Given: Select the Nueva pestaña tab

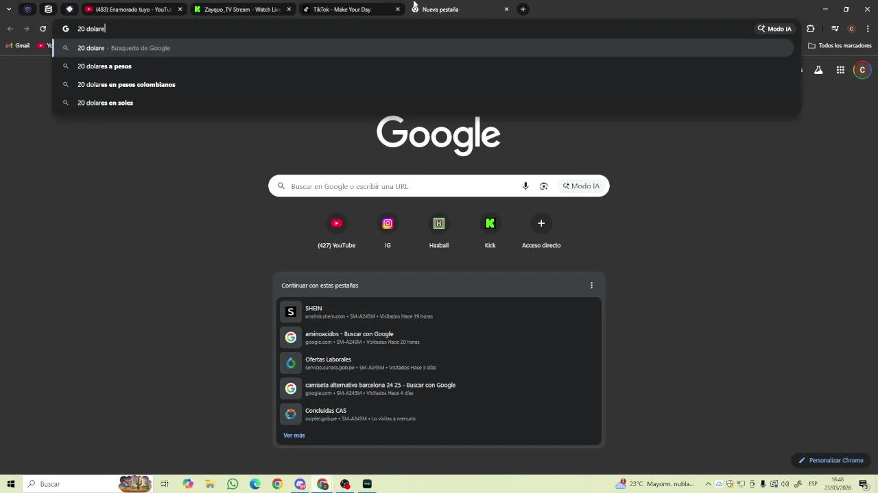Looking at the screenshot, I should click(461, 10).
